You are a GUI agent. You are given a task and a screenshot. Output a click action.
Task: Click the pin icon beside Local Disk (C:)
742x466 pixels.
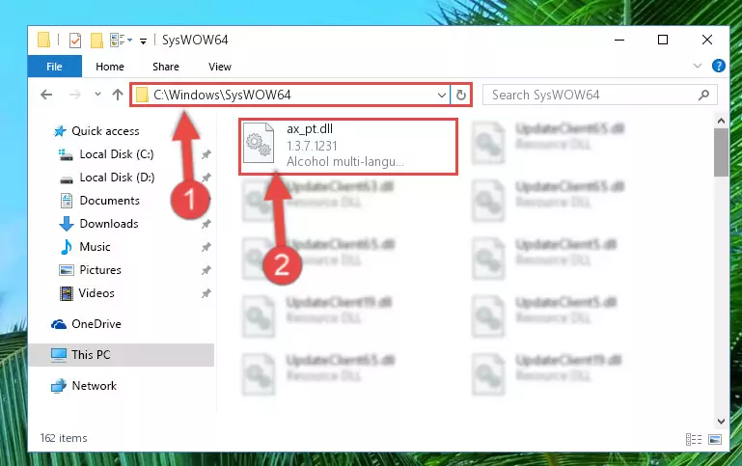click(206, 154)
